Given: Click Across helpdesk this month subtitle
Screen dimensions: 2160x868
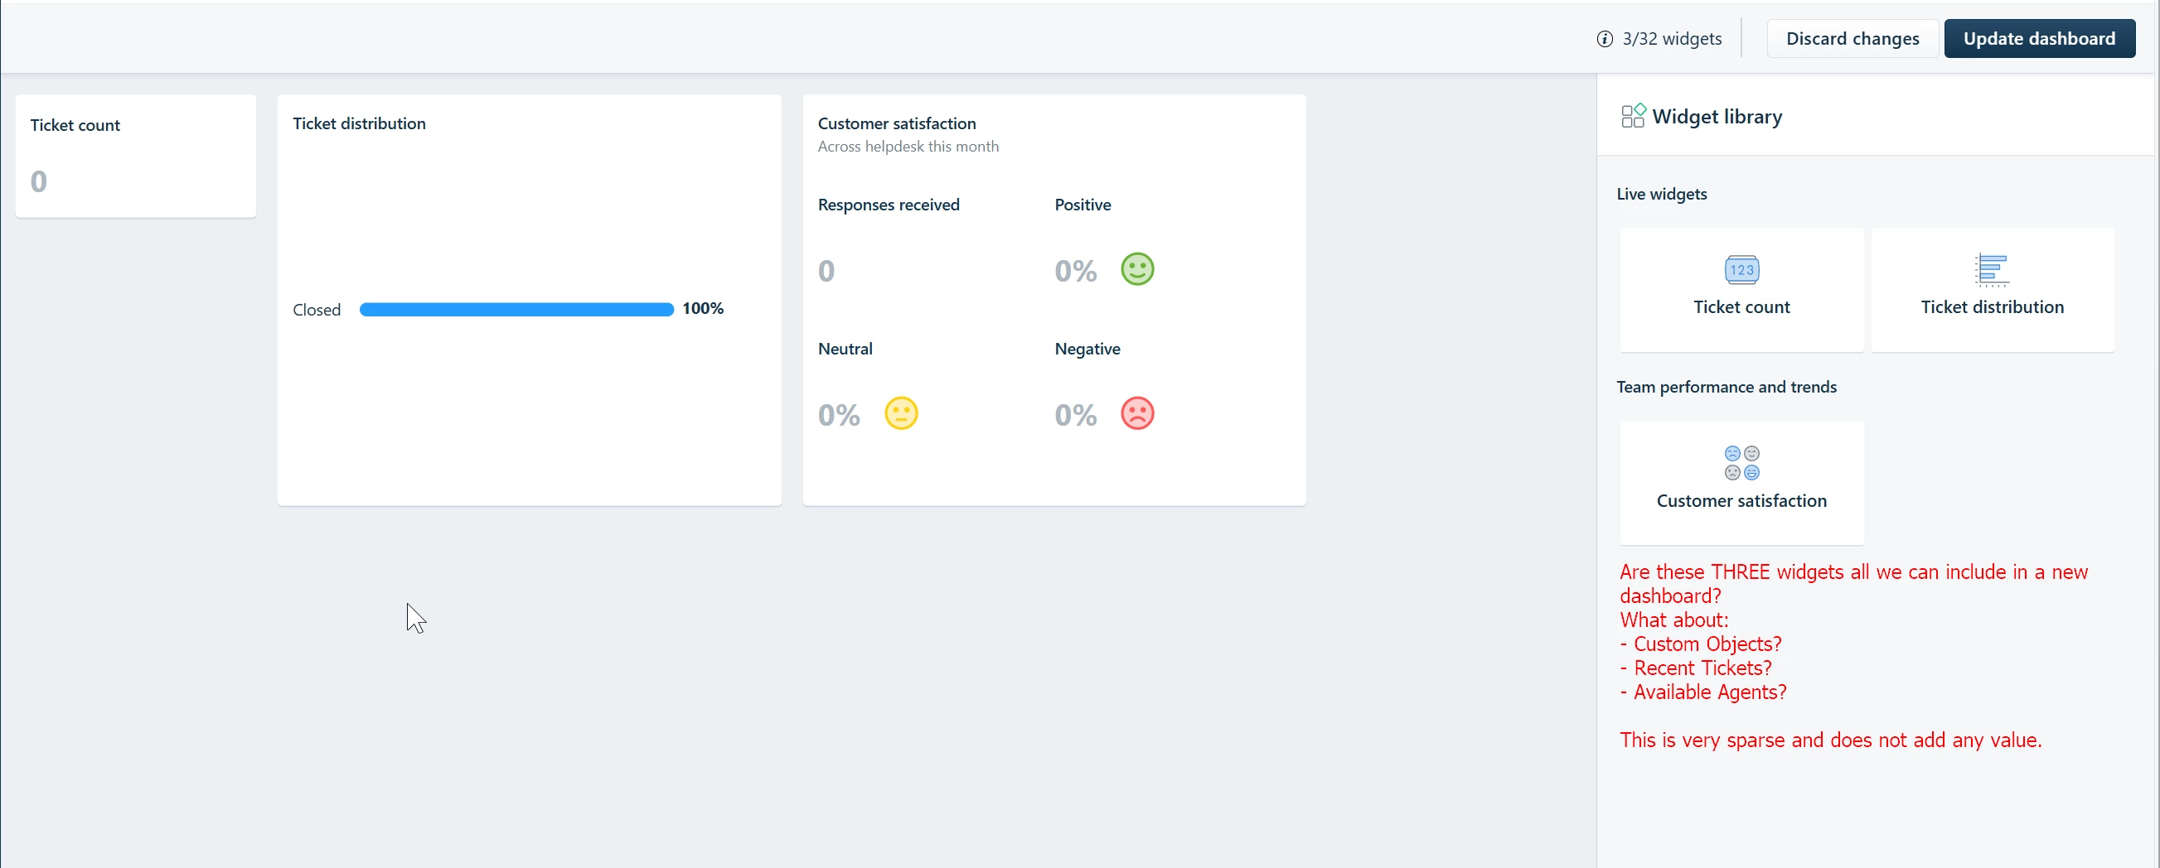Looking at the screenshot, I should click(x=908, y=146).
